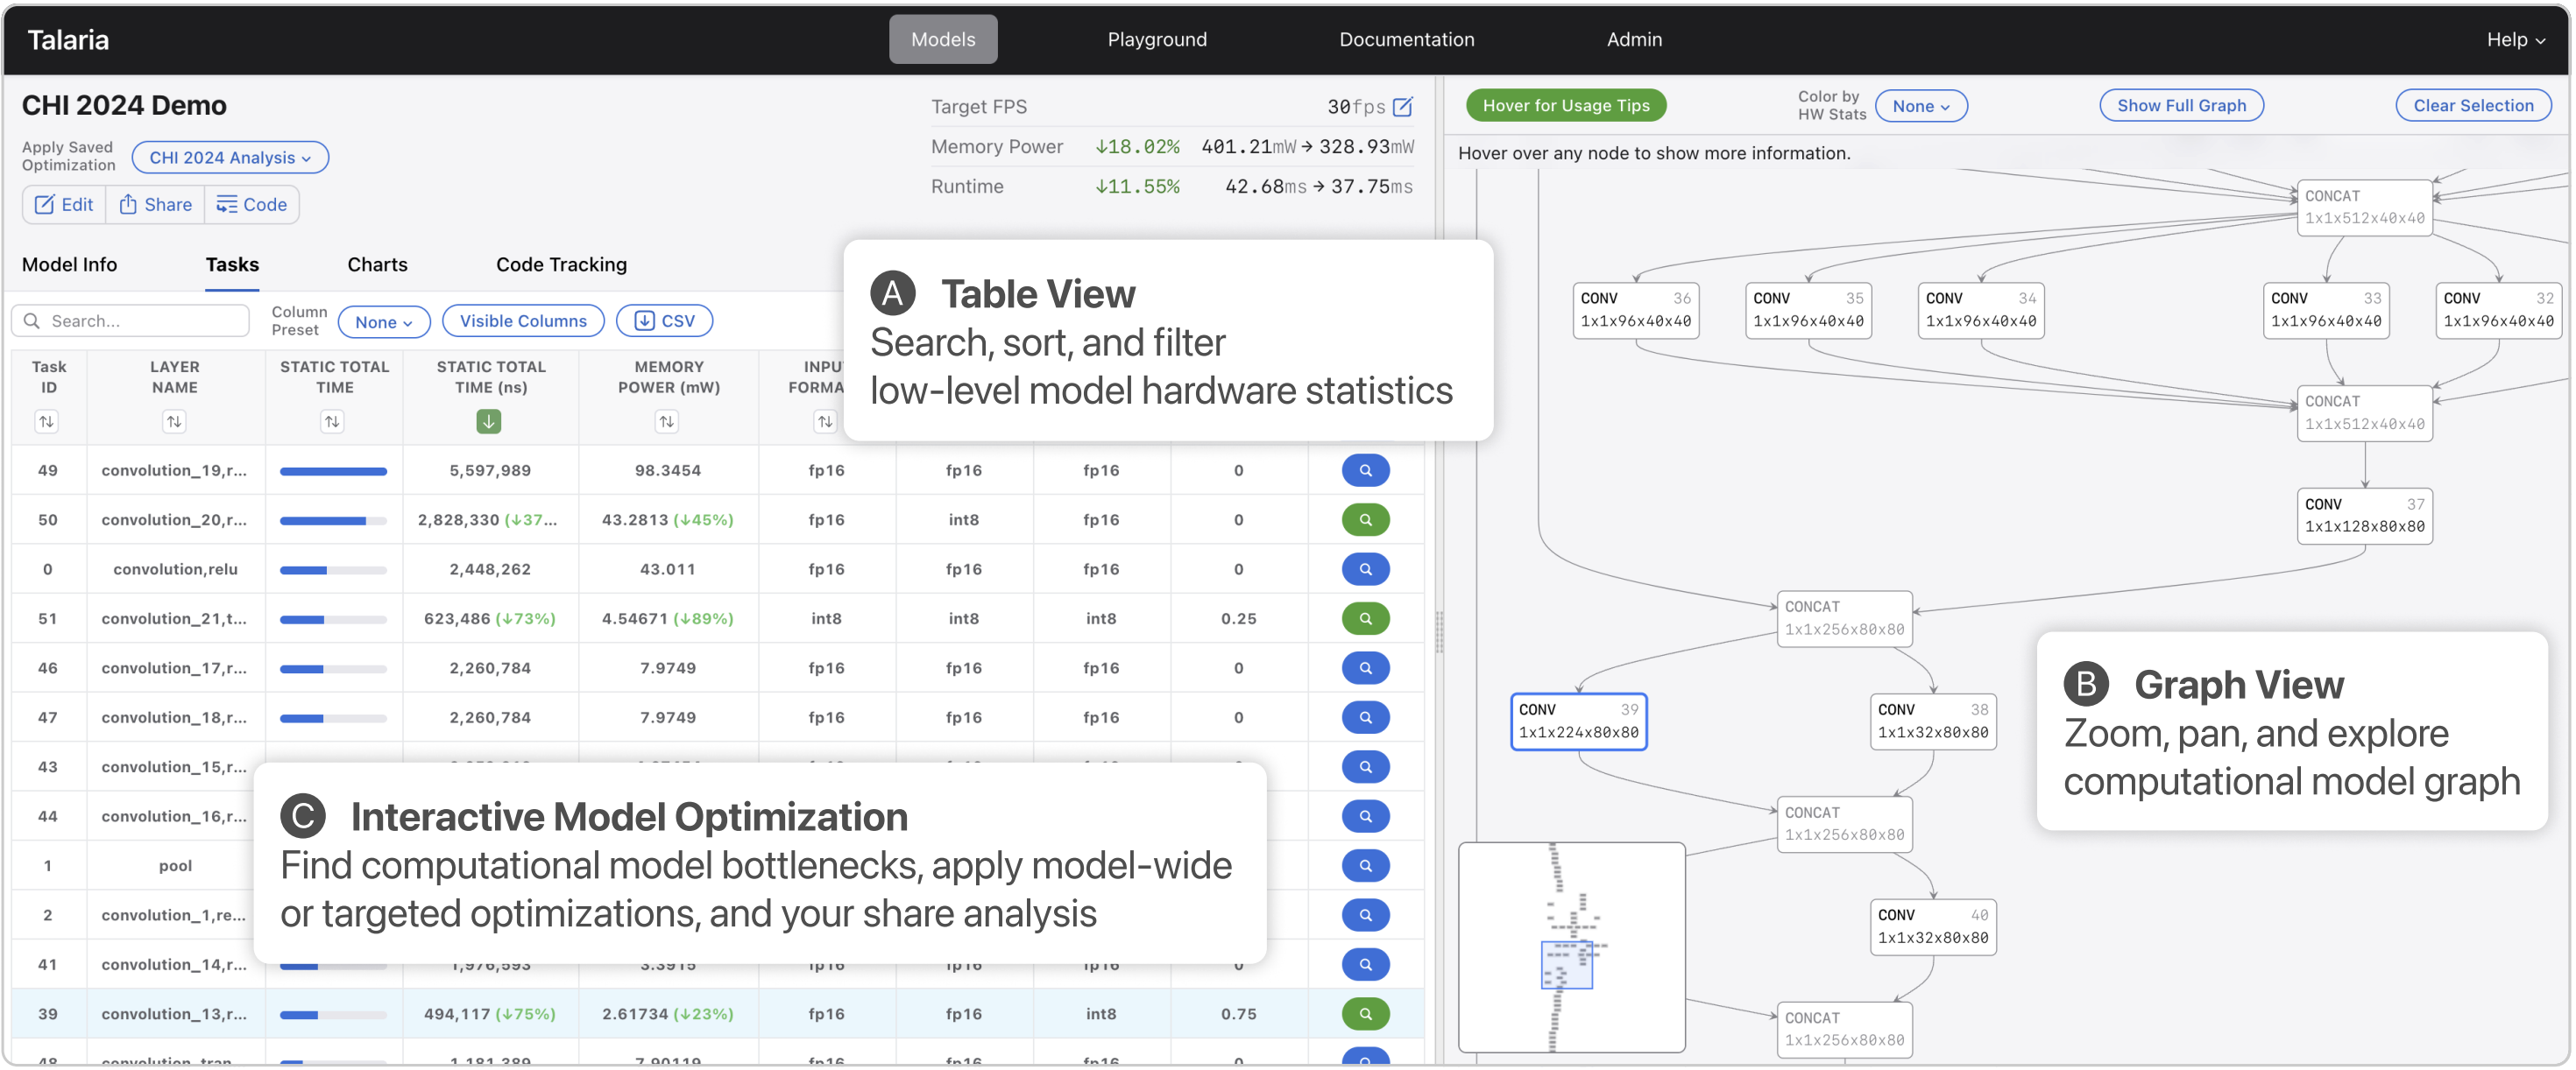Switch to the Model Info tab
Image resolution: width=2576 pixels, height=1070 pixels.
pyautogui.click(x=69, y=264)
